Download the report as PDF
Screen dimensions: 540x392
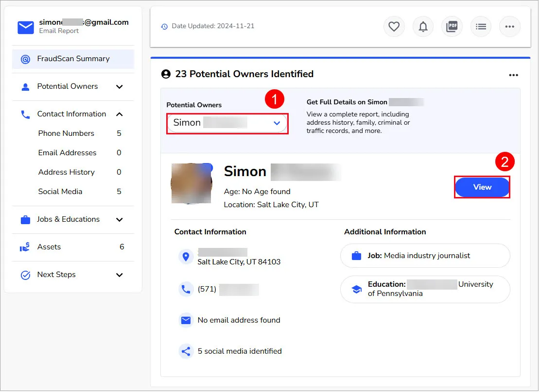(452, 27)
